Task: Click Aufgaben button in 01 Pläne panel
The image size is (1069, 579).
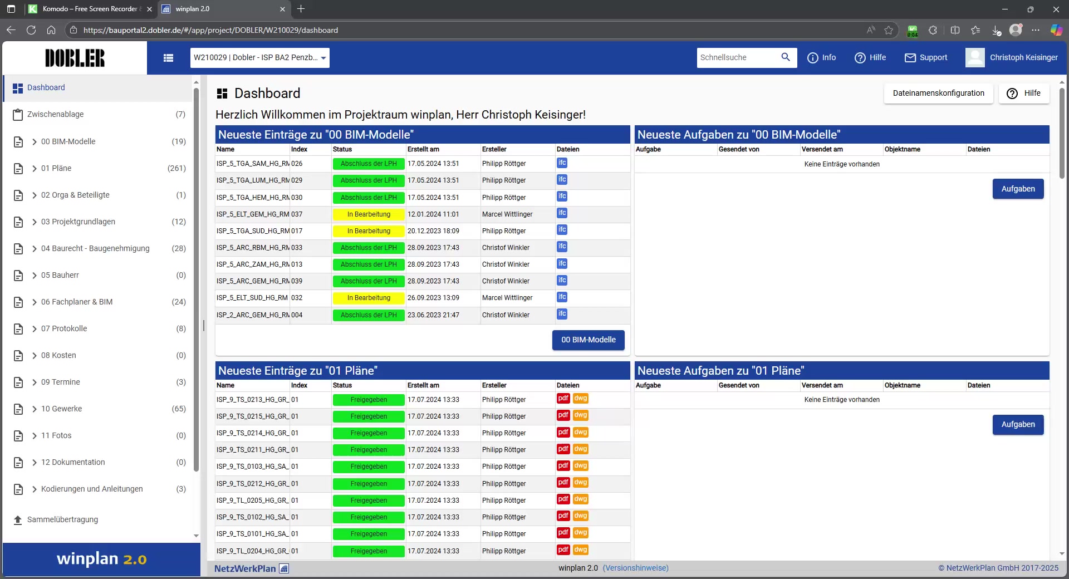Action: point(1018,425)
